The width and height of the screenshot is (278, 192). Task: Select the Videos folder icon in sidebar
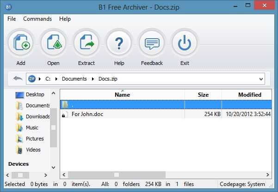(x=19, y=150)
